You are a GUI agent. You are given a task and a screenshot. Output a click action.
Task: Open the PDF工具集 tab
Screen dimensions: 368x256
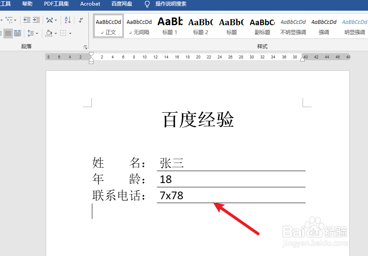[56, 4]
